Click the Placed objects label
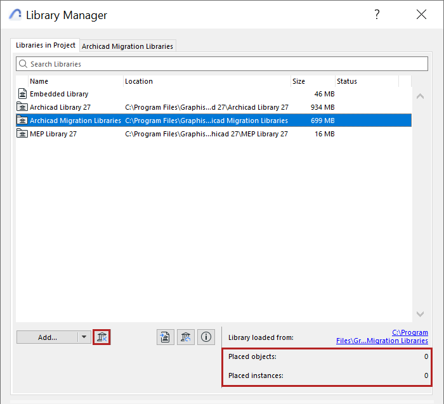Viewport: 444px width, 404px height. [252, 356]
